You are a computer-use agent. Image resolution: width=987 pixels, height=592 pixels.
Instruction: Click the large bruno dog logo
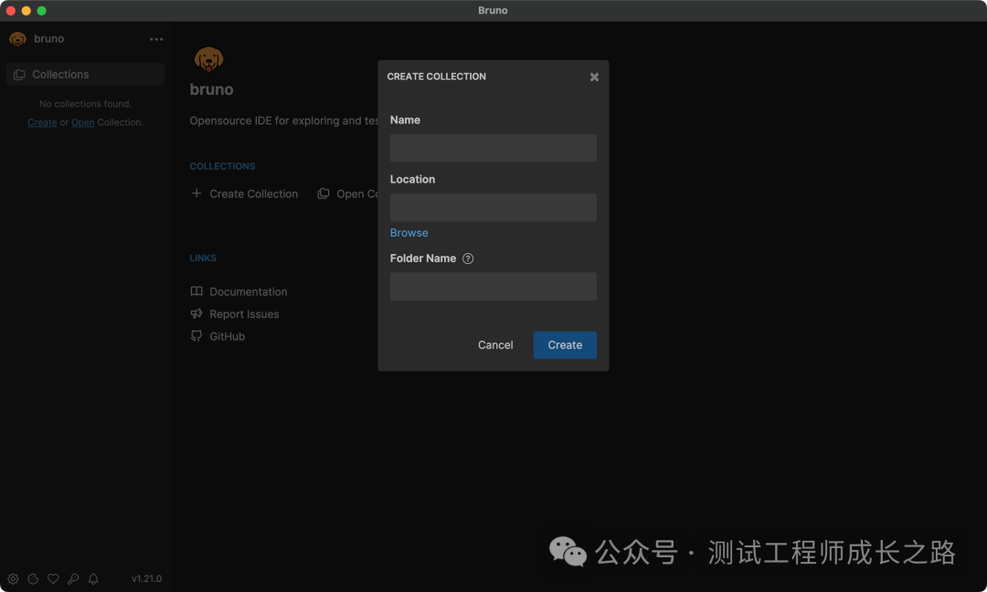(208, 59)
